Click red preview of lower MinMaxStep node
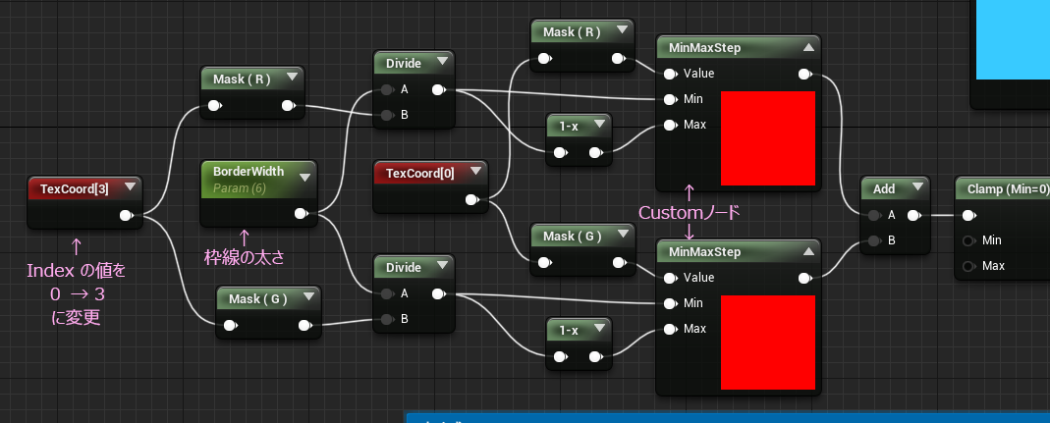 coord(768,343)
